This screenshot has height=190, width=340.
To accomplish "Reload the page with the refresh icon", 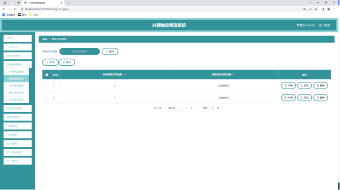I will point(15,9).
